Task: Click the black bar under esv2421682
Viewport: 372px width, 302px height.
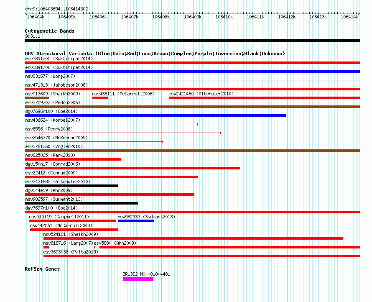Action: point(71,186)
